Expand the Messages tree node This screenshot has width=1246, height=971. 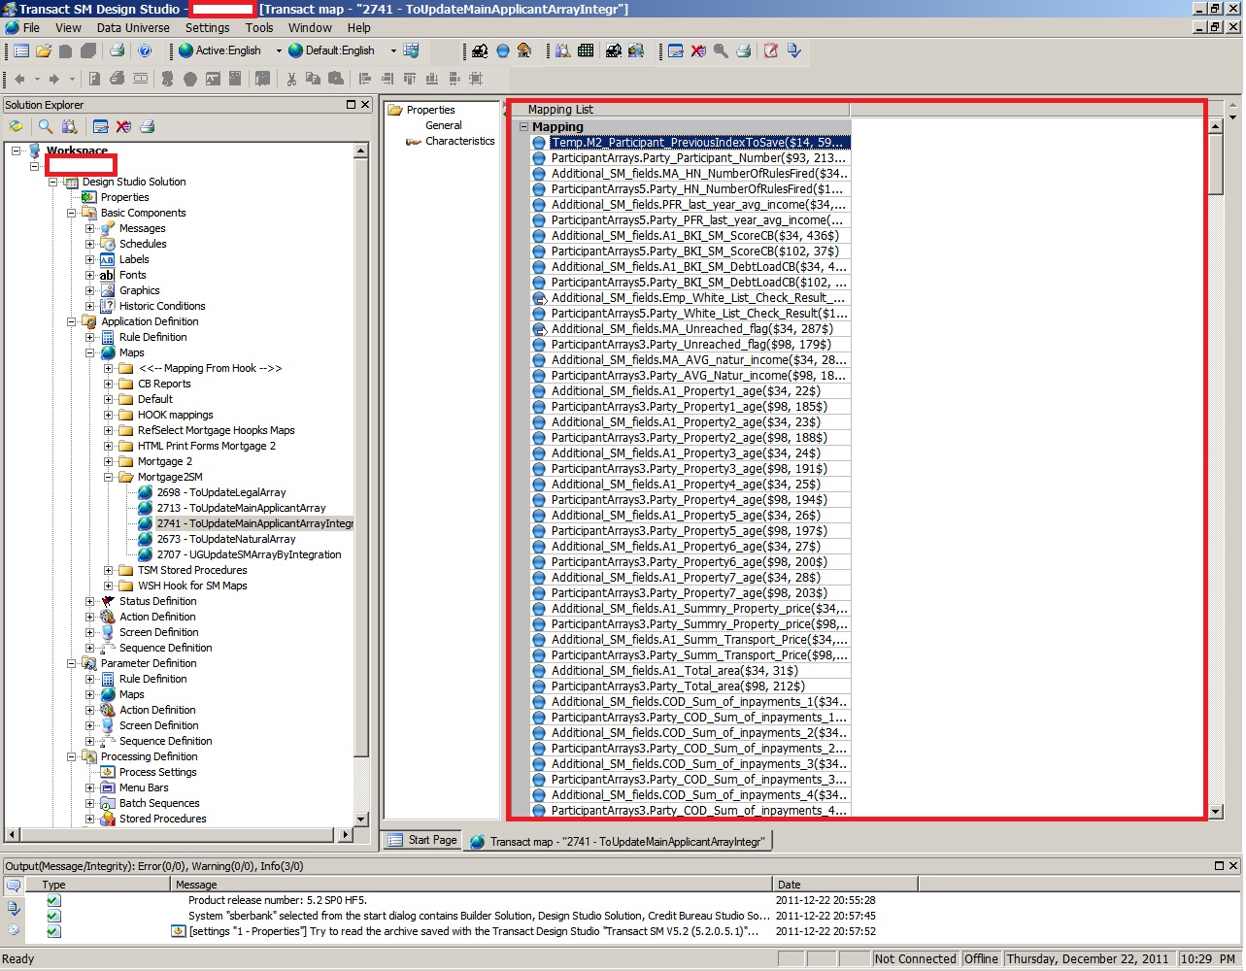coord(90,228)
